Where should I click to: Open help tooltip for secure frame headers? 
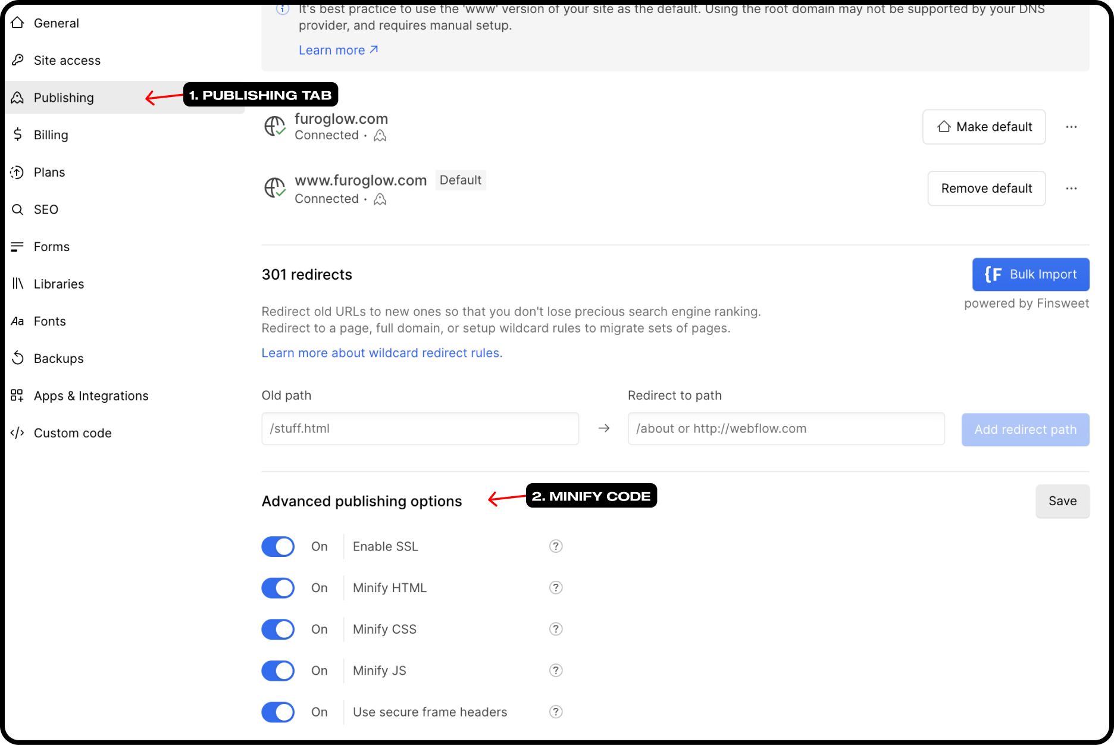(556, 712)
